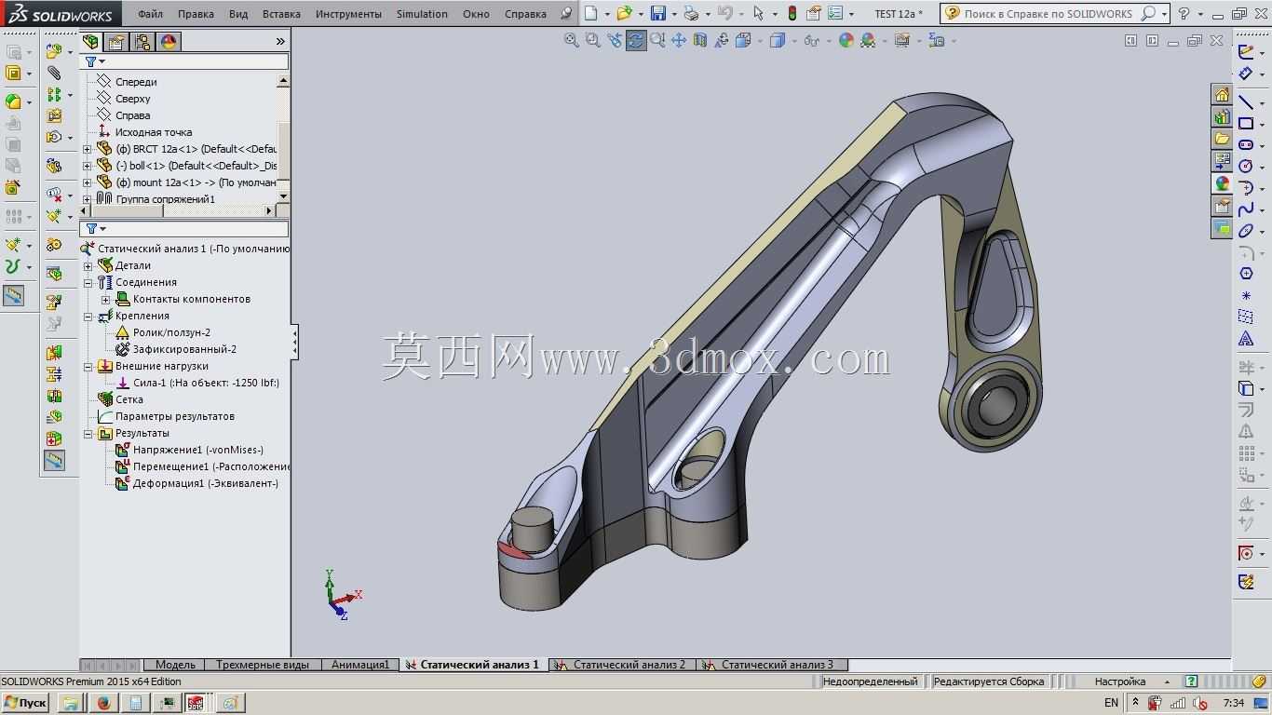Click the paperclip attachment icon in left toolbar

click(55, 73)
